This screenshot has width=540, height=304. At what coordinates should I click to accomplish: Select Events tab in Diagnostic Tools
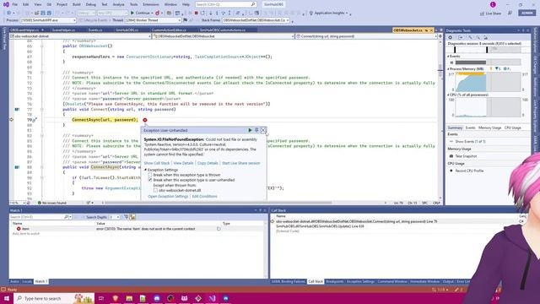coord(470,128)
